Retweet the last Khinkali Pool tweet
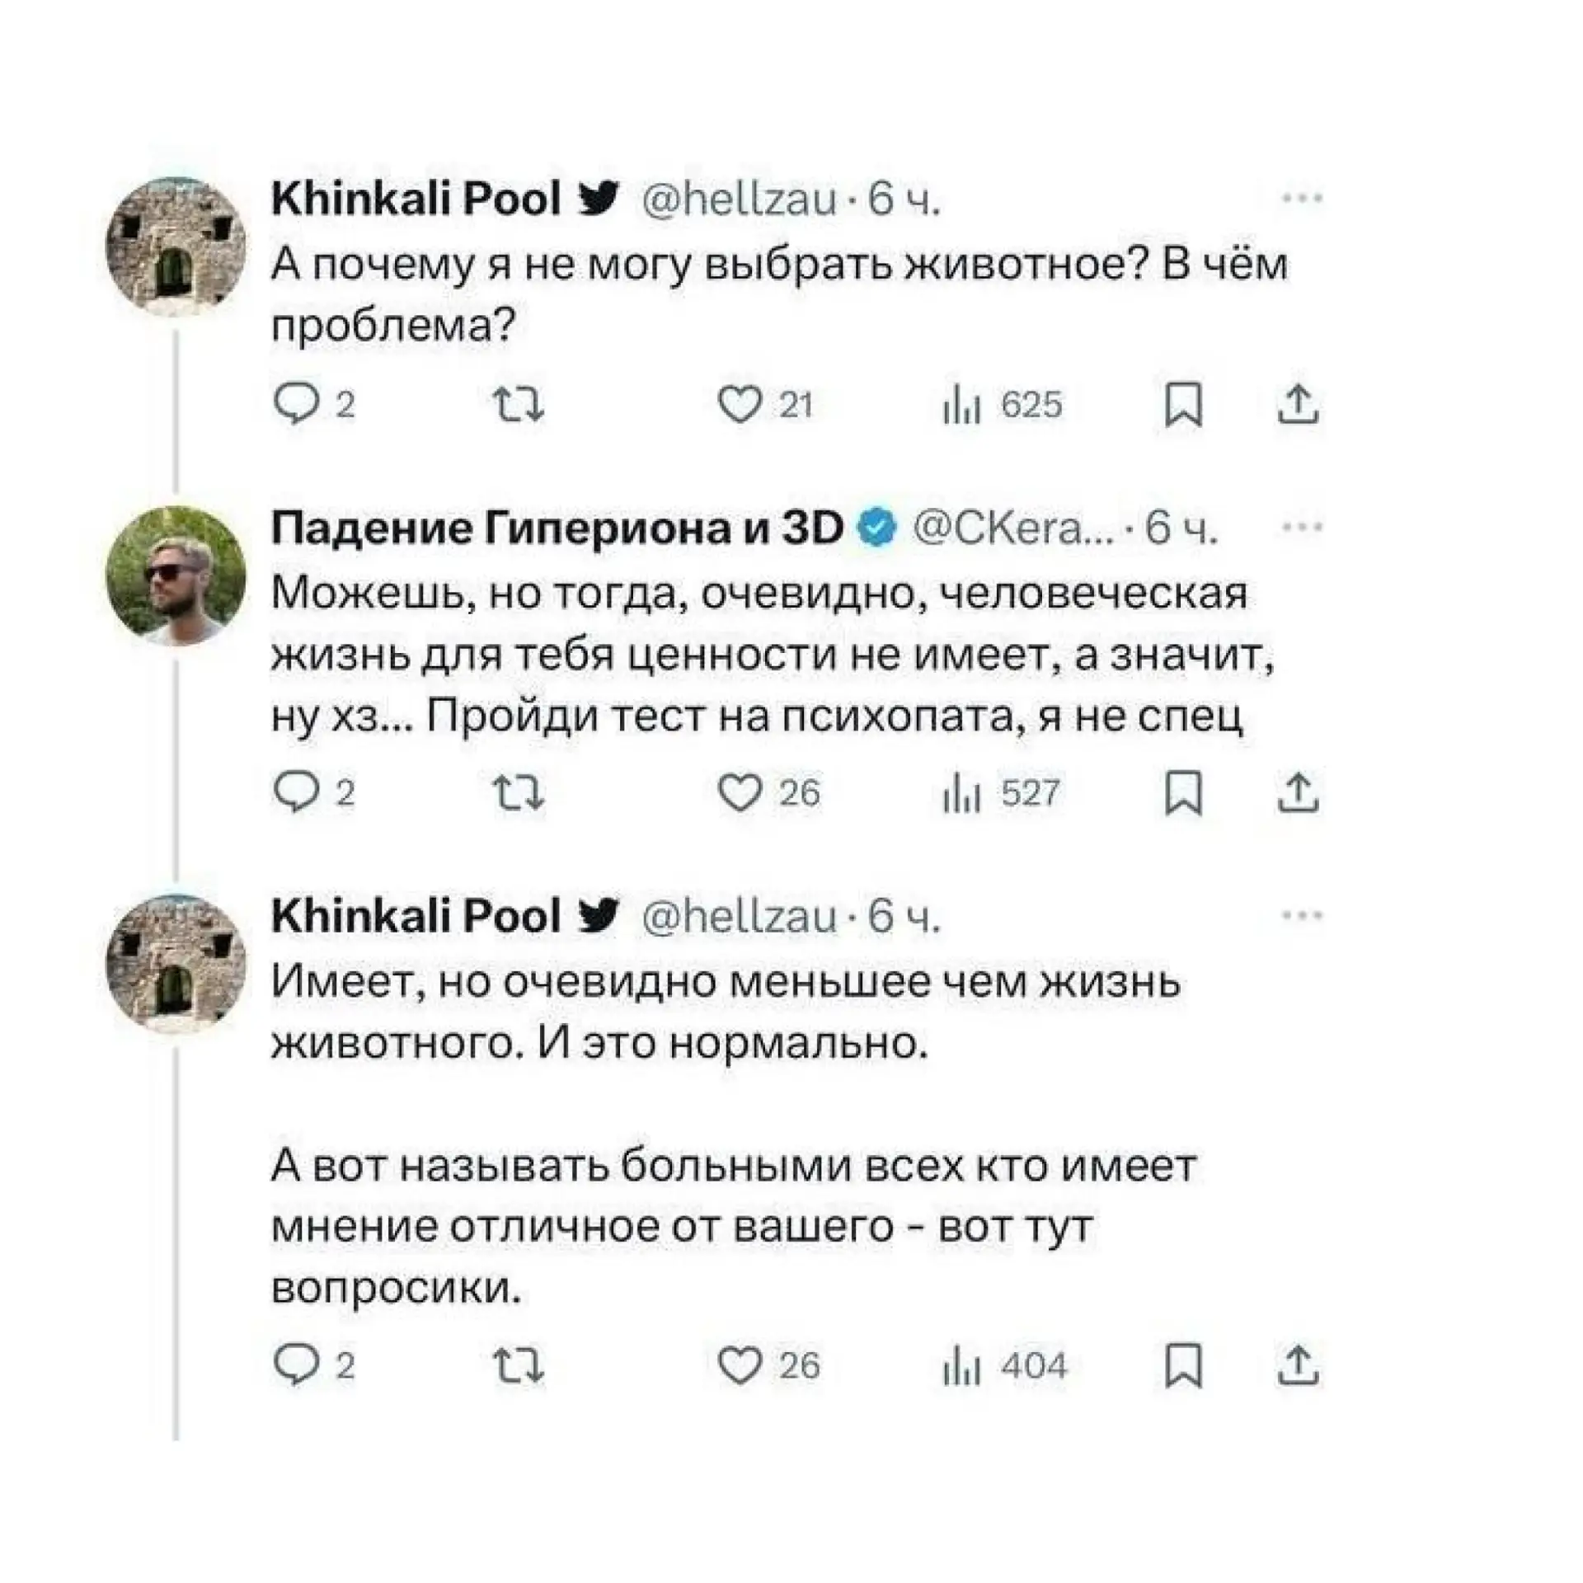 518,1366
